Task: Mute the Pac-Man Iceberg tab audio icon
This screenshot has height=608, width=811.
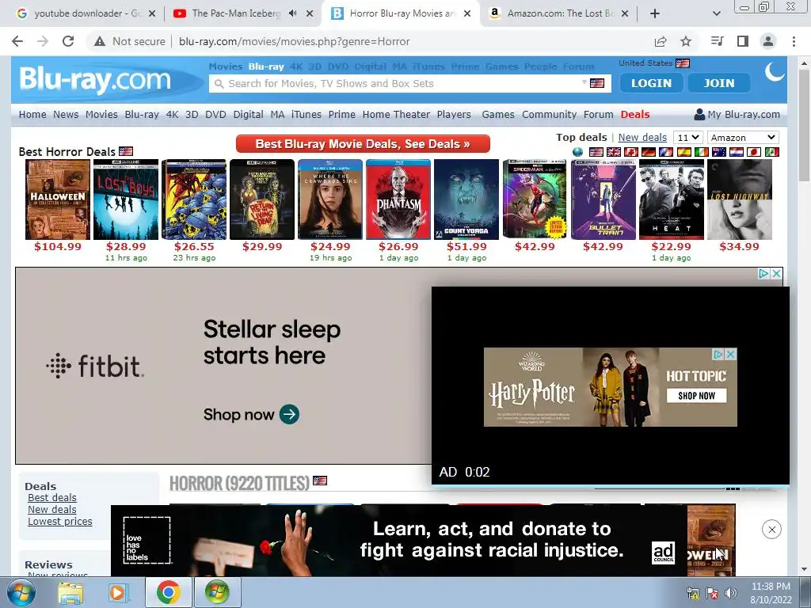Action: click(292, 13)
